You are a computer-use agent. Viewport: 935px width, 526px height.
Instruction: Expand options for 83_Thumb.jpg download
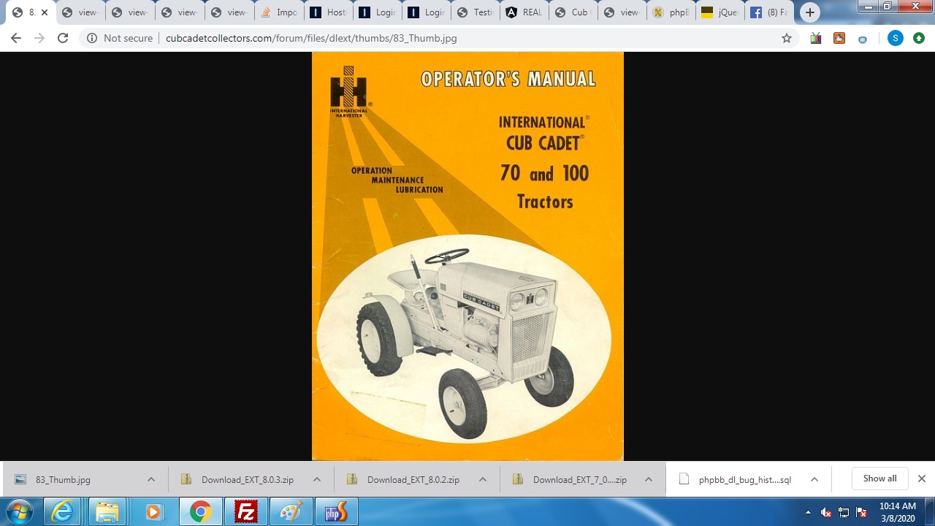(x=151, y=480)
